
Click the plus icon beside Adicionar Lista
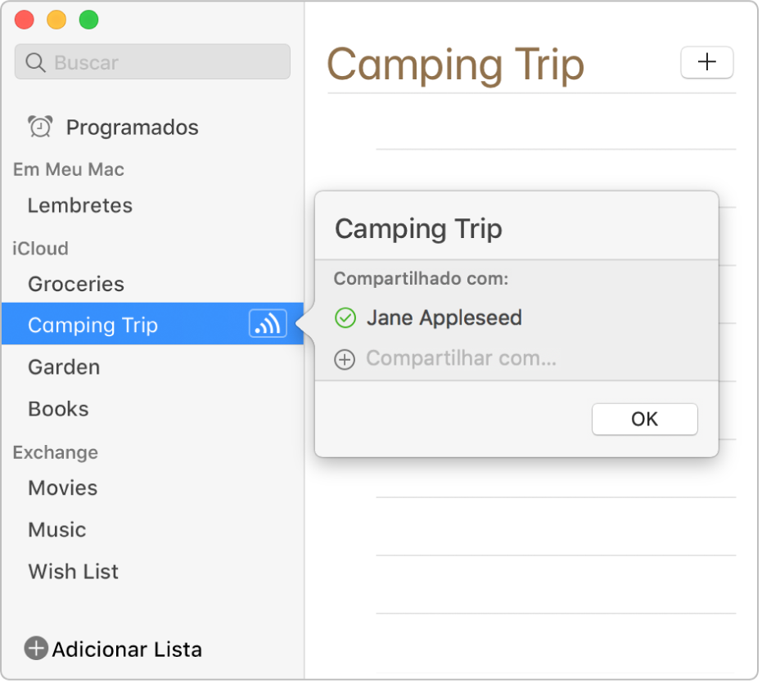tap(37, 649)
